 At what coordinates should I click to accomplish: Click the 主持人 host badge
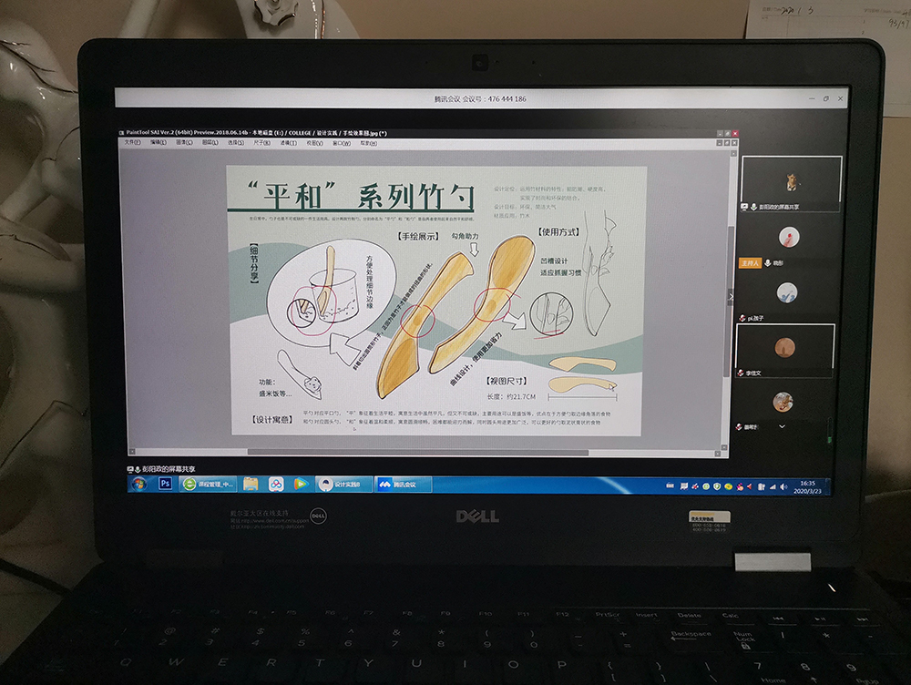(x=749, y=262)
